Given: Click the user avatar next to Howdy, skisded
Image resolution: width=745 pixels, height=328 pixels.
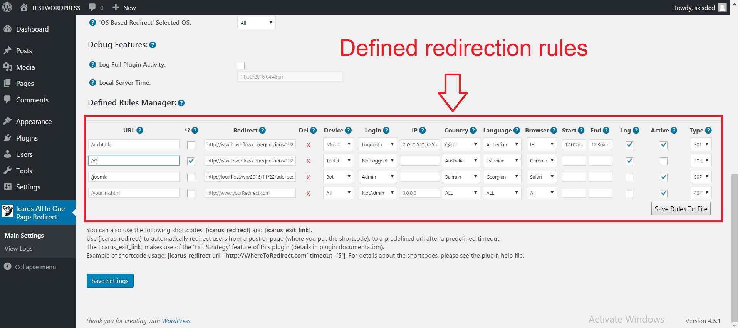Looking at the screenshot, I should pyautogui.click(x=722, y=7).
